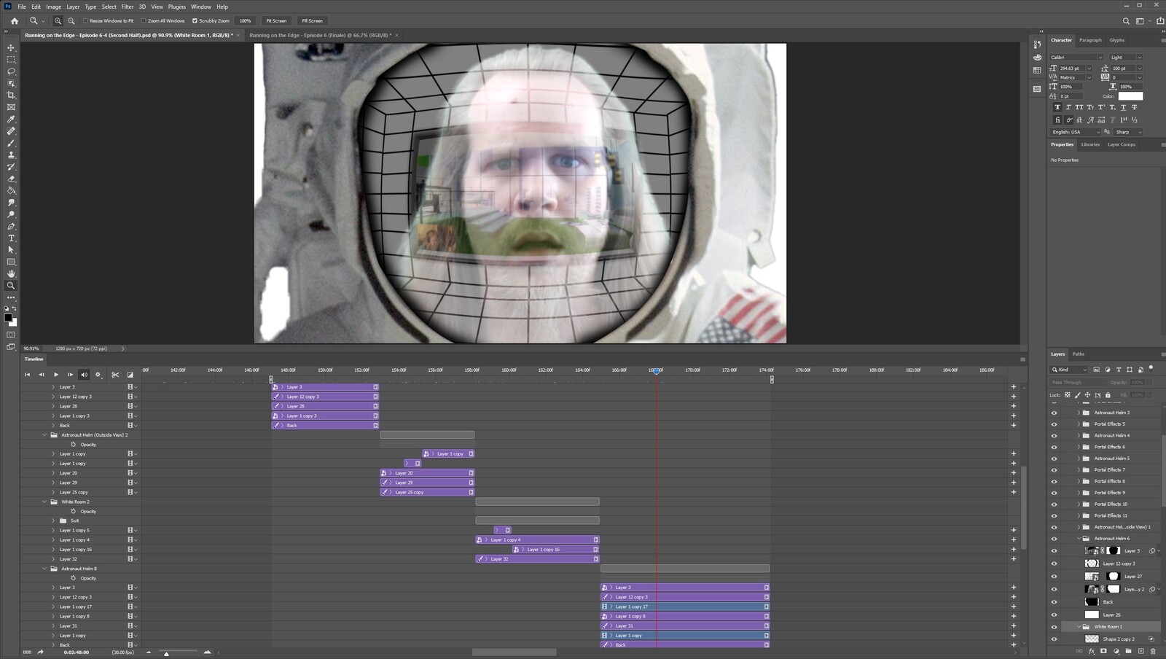1166x659 pixels.
Task: Switch to the Libraries tab
Action: point(1090,144)
